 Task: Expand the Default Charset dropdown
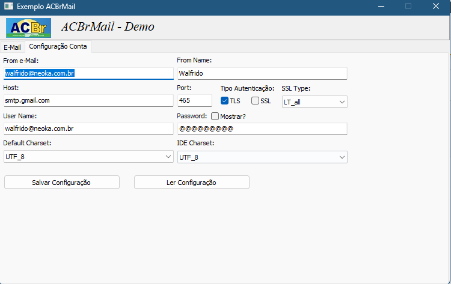[88, 157]
